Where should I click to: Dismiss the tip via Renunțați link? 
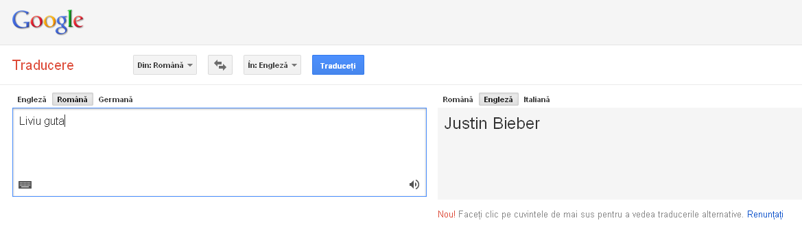click(765, 214)
